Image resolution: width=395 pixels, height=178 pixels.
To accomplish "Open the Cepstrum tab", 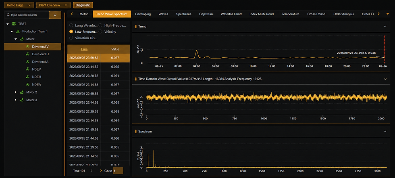I will point(206,14).
